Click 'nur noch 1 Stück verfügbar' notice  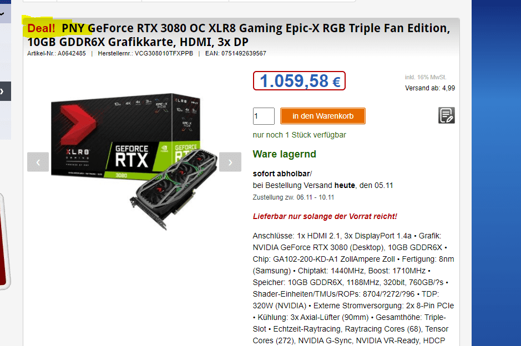(300, 135)
